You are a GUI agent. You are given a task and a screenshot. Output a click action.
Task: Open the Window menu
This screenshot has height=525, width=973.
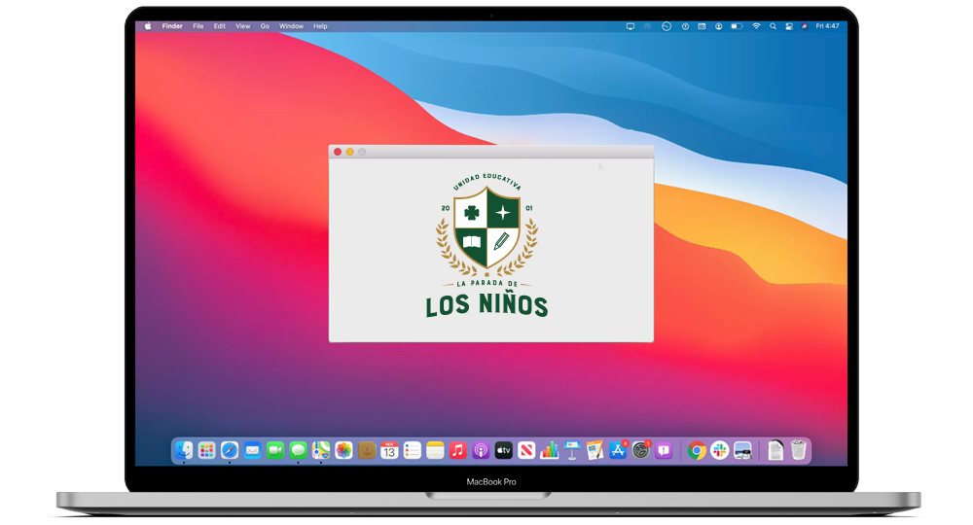291,26
